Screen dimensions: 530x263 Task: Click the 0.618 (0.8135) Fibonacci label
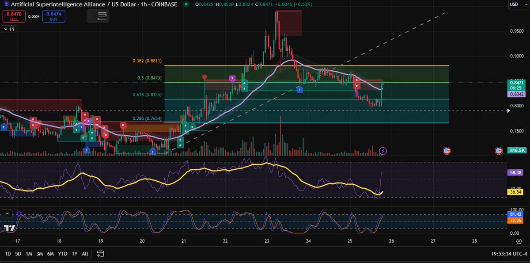147,94
